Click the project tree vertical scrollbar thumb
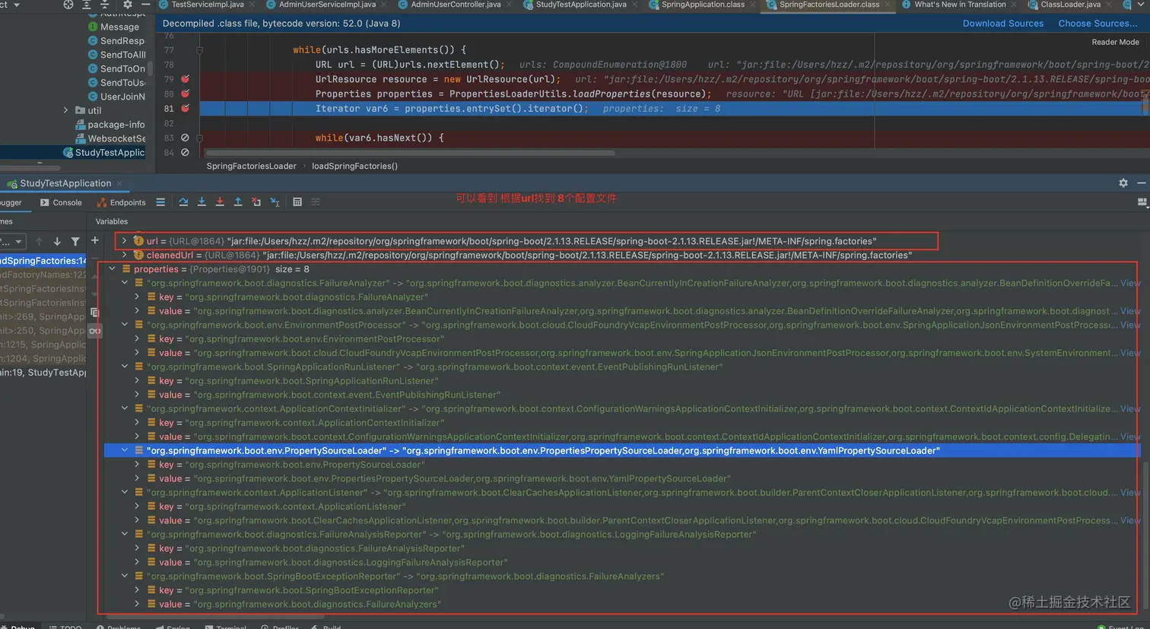Image resolution: width=1150 pixels, height=629 pixels. 150,69
